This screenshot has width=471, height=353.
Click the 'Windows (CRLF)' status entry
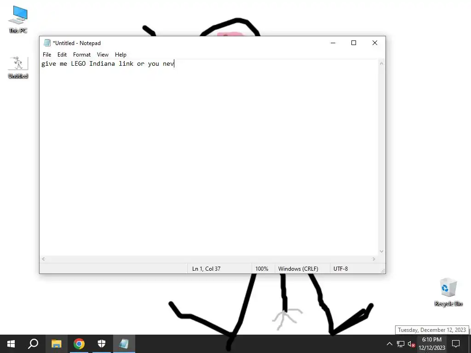[x=298, y=268]
